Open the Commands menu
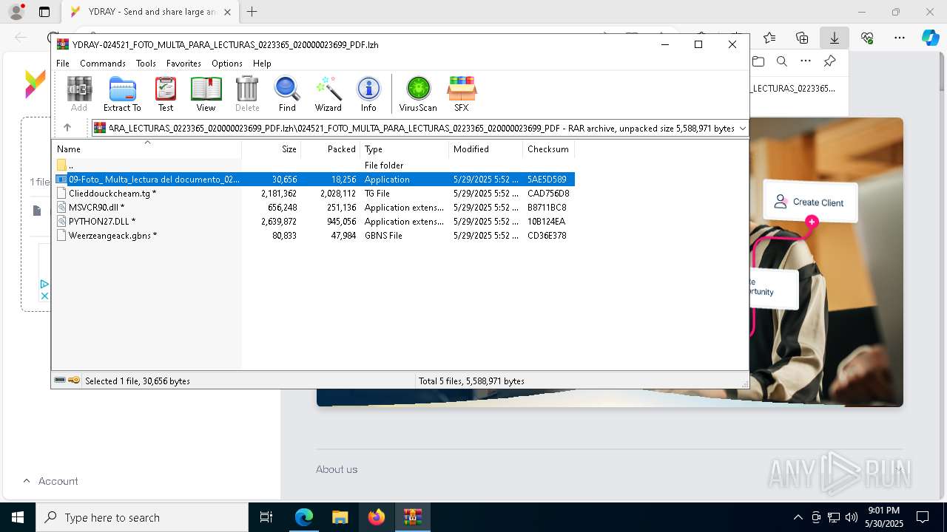Screen dimensions: 947x532 (103, 64)
